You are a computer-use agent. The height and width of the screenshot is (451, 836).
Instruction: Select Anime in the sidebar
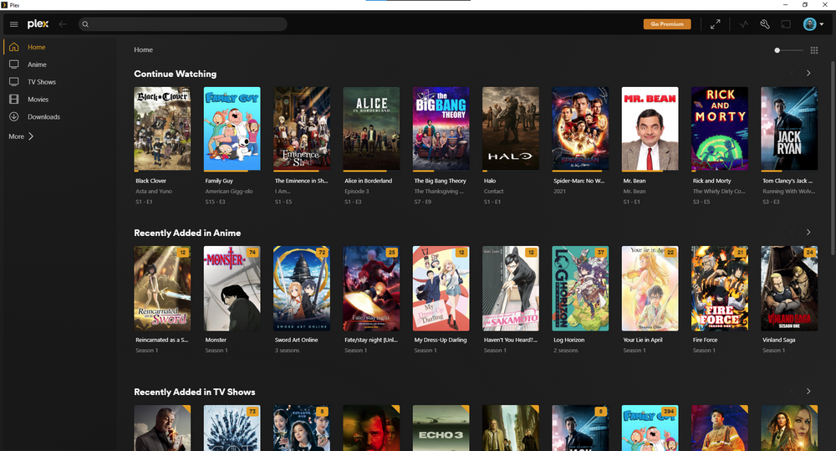click(x=37, y=64)
